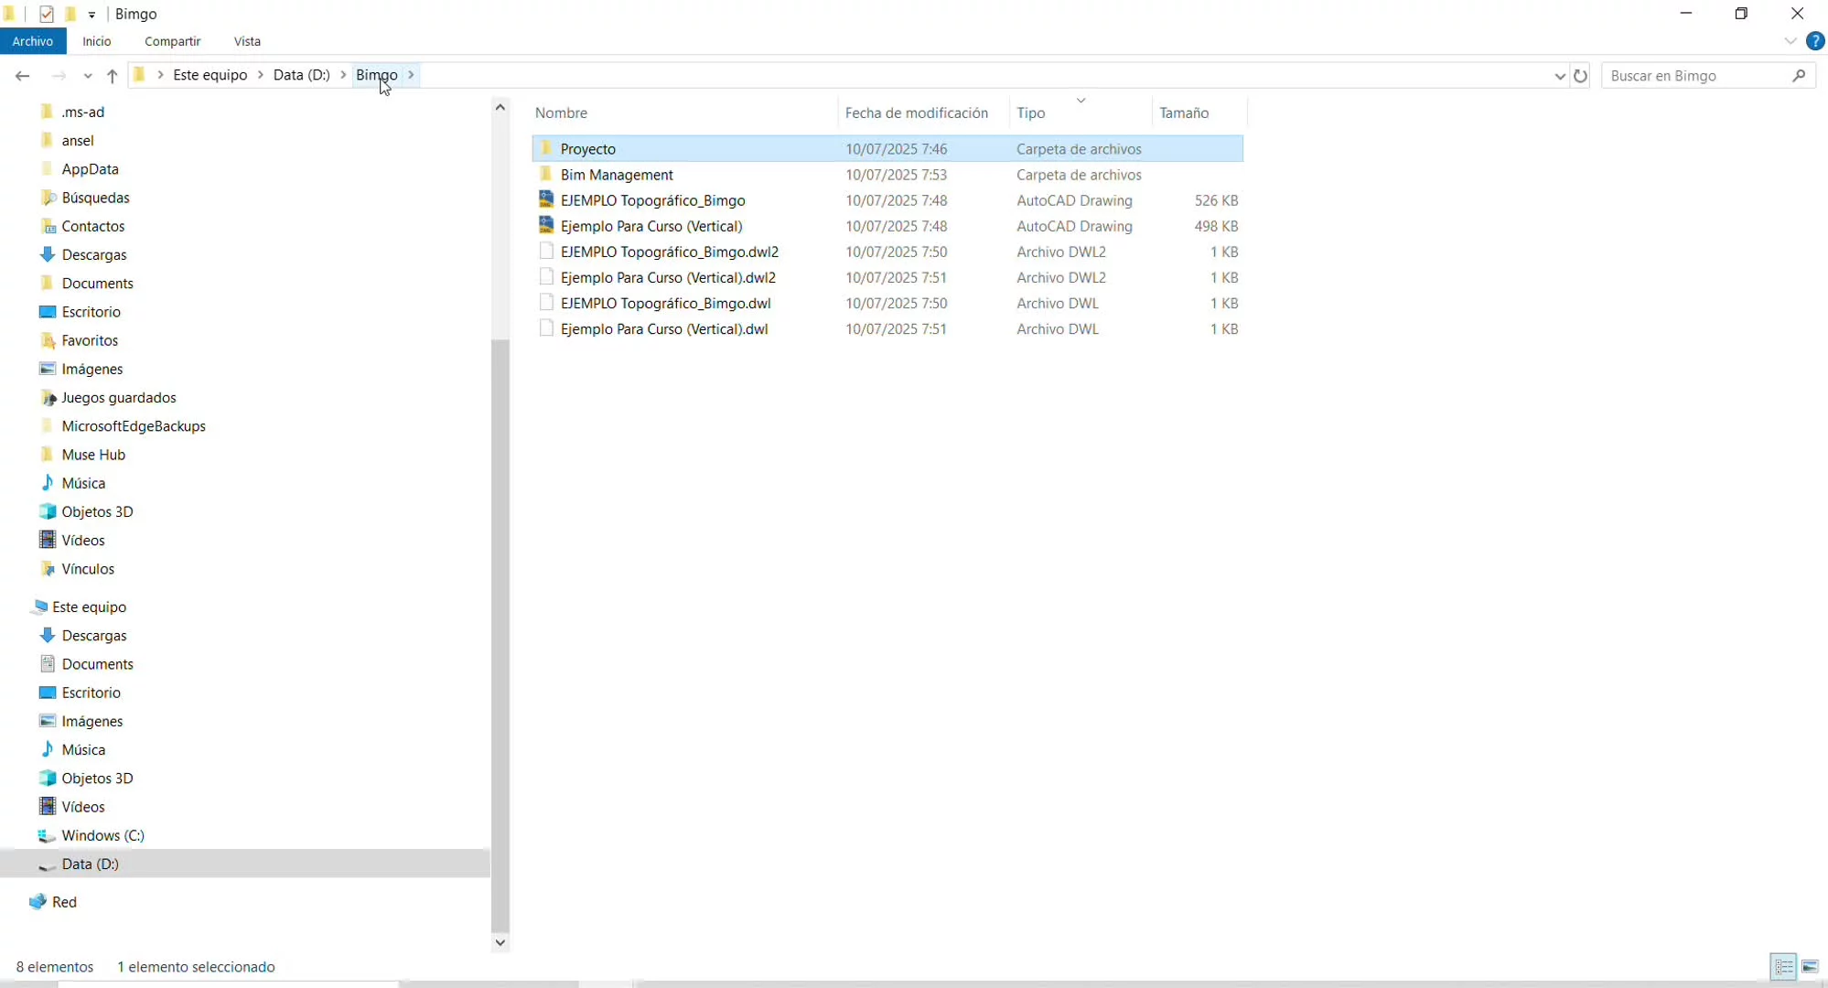Open Contactos in the sidebar

[x=93, y=225]
